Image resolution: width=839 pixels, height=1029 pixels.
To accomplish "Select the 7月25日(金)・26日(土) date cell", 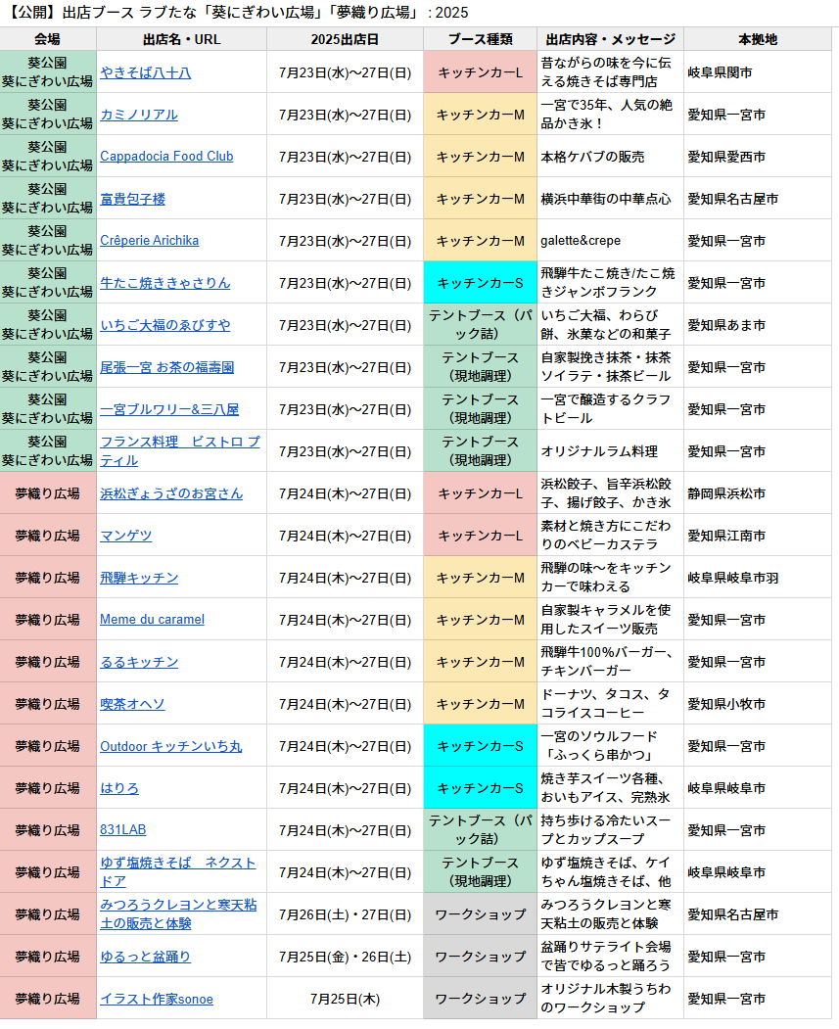I will pyautogui.click(x=345, y=957).
